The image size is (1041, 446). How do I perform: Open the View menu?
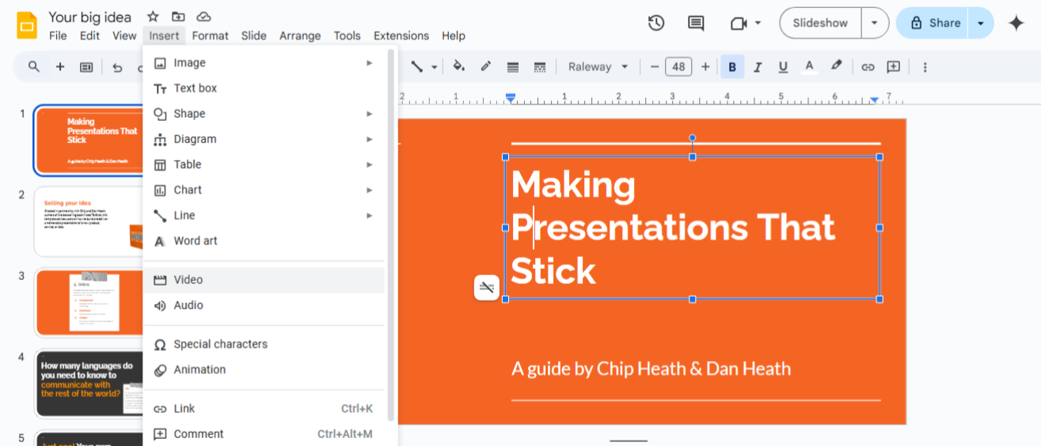pos(124,36)
